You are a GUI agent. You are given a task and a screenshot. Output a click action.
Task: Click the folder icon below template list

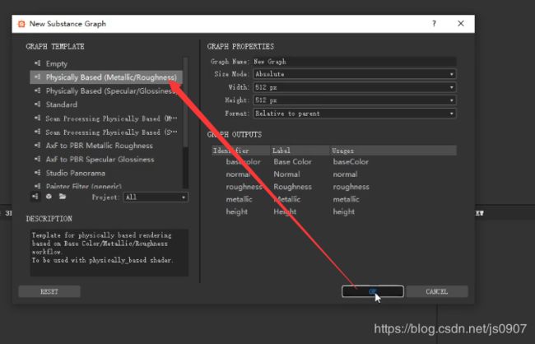63,197
